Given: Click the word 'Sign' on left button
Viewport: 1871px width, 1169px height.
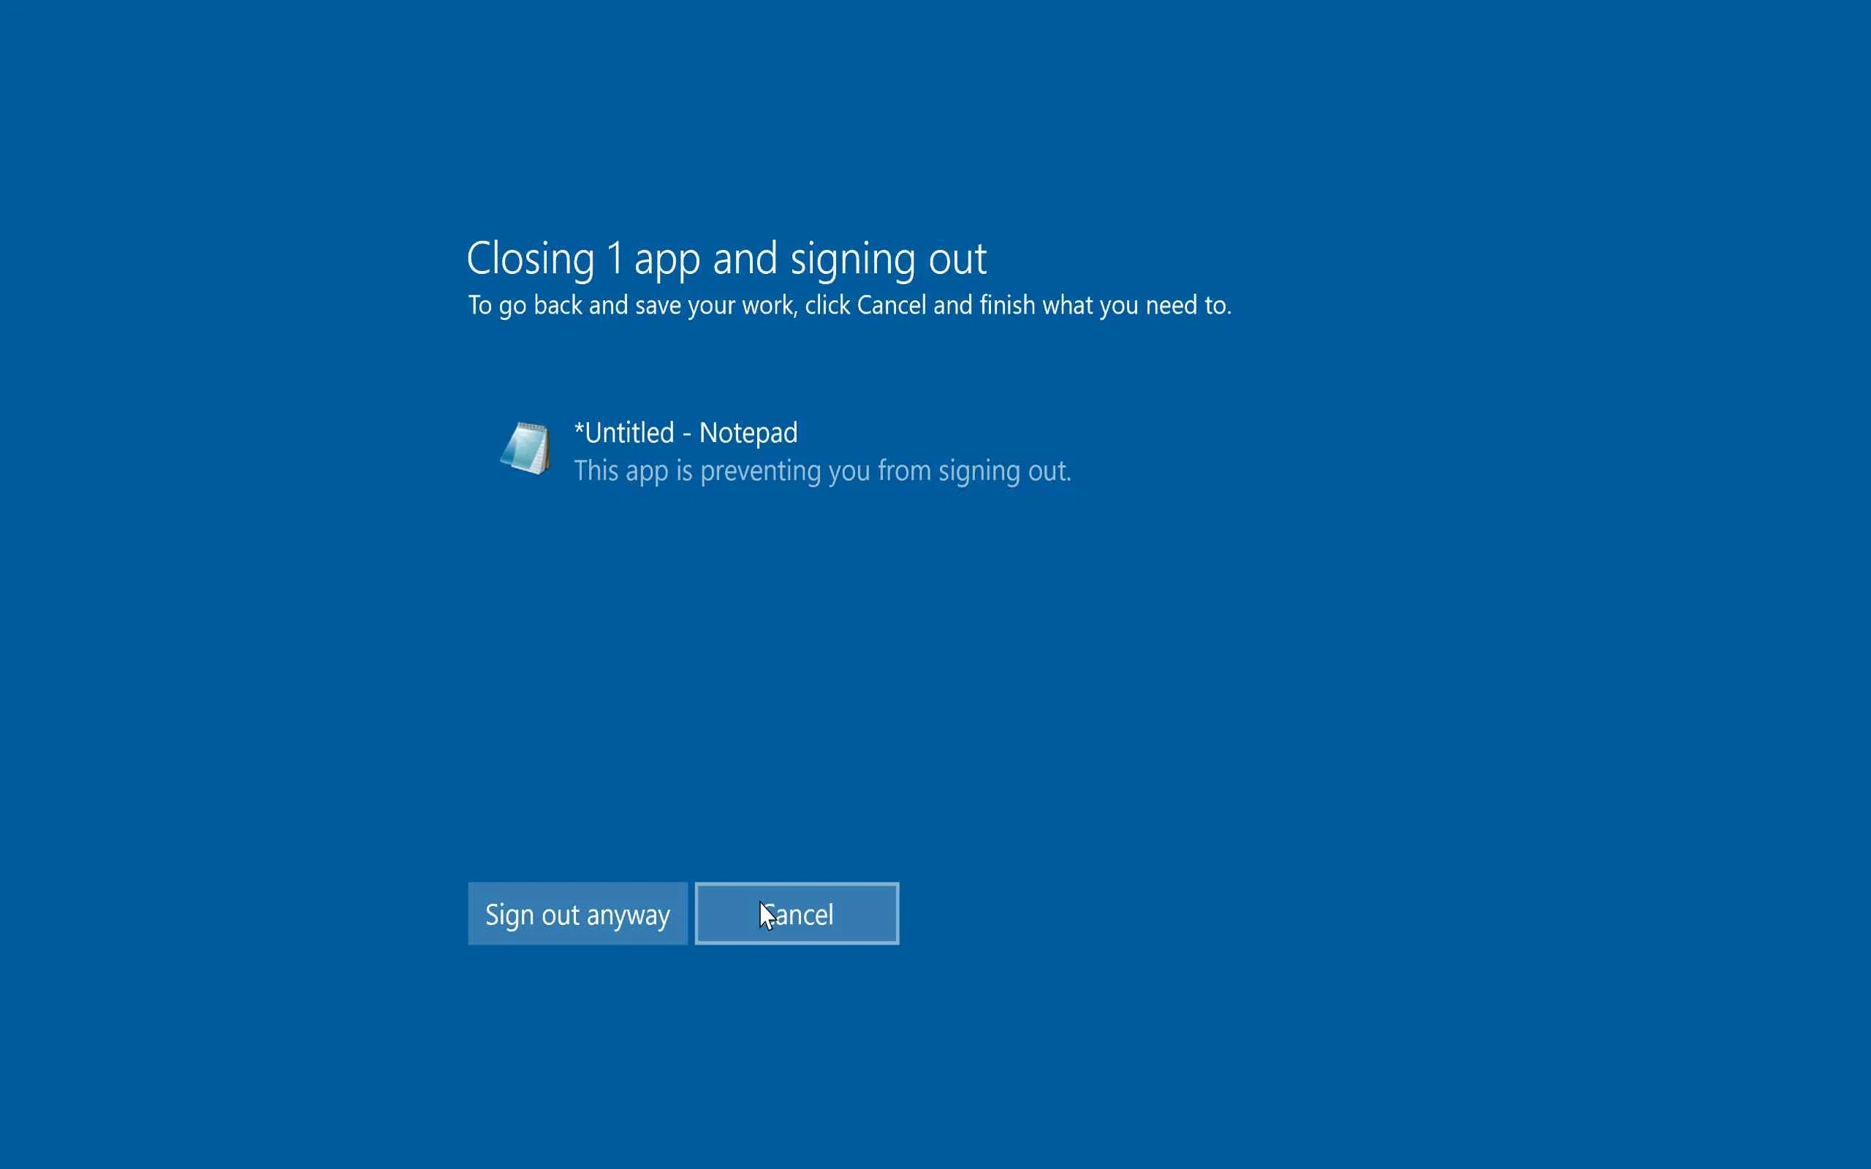Looking at the screenshot, I should tap(509, 915).
